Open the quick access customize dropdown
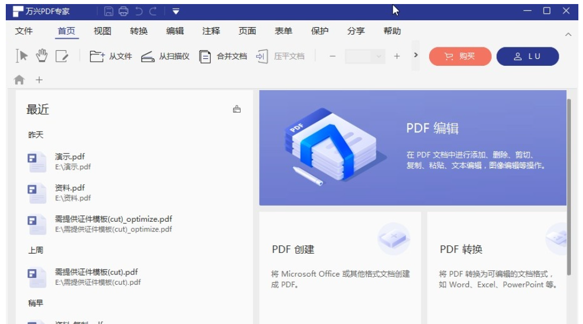This screenshot has width=583, height=324. pyautogui.click(x=176, y=12)
